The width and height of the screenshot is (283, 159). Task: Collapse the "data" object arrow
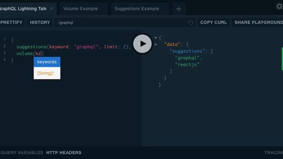(156, 45)
